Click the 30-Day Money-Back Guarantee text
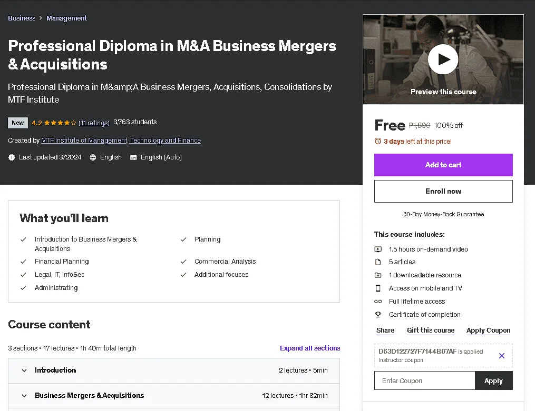The height and width of the screenshot is (411, 535). pos(443,214)
